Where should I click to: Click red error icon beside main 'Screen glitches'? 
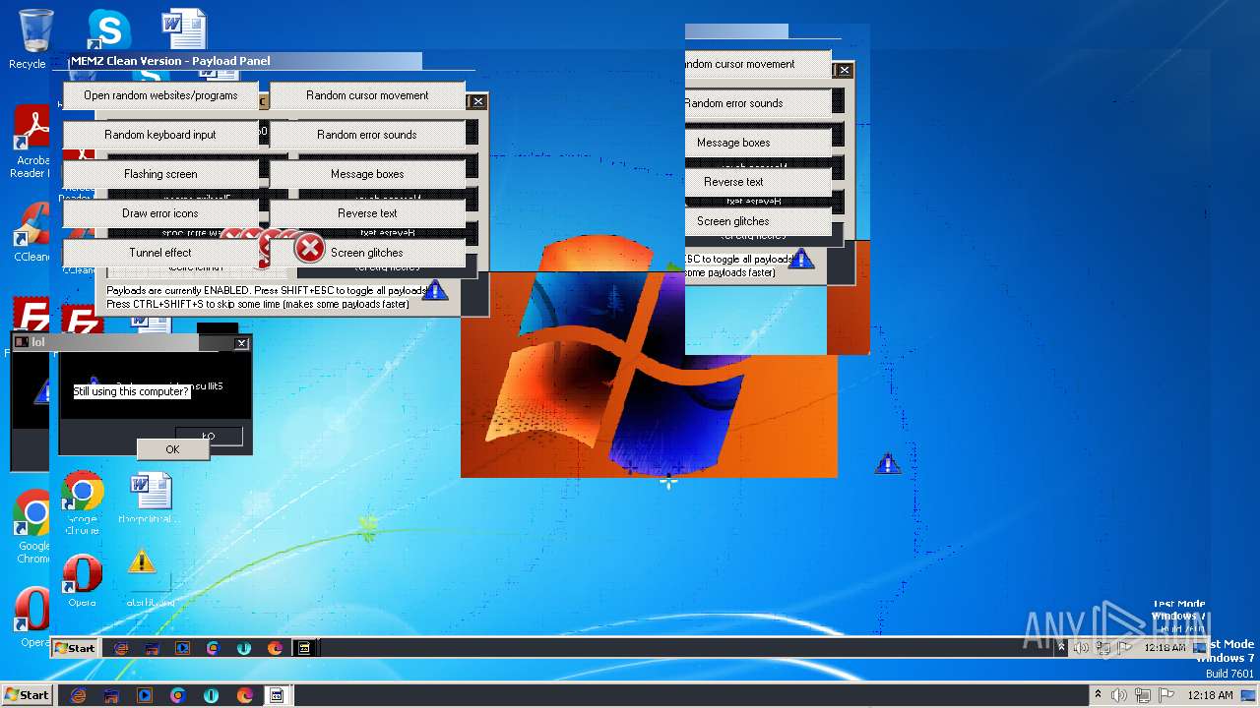[309, 248]
